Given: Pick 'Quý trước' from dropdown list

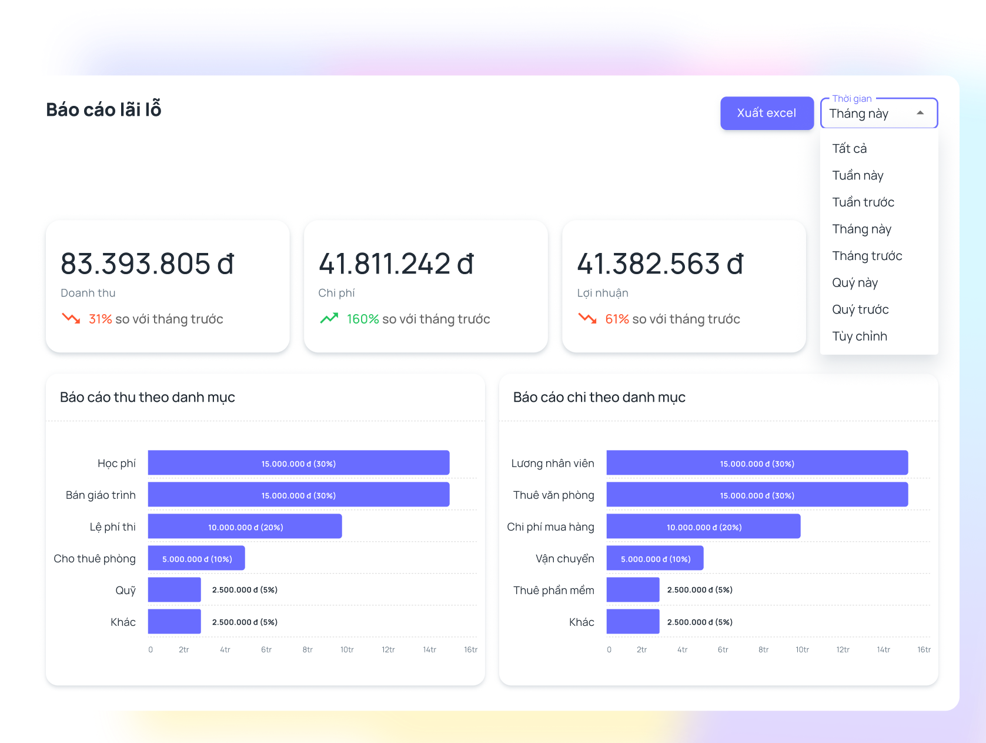Looking at the screenshot, I should 860,309.
